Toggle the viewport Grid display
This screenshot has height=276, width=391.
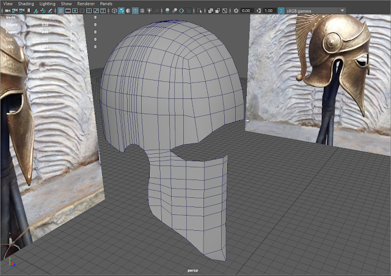(61, 11)
